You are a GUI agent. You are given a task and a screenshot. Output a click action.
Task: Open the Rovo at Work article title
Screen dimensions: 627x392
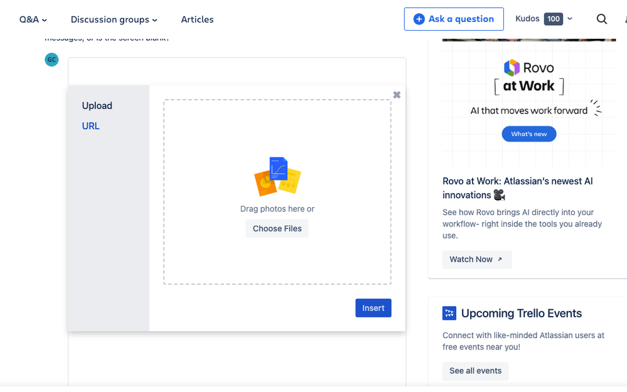[x=517, y=188]
